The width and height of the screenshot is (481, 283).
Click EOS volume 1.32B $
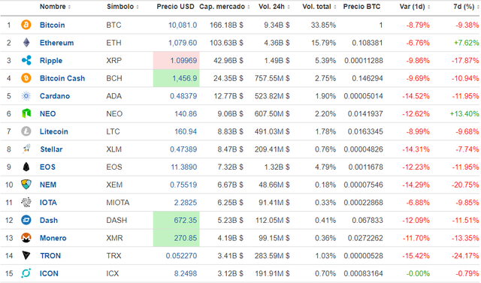pos(277,167)
